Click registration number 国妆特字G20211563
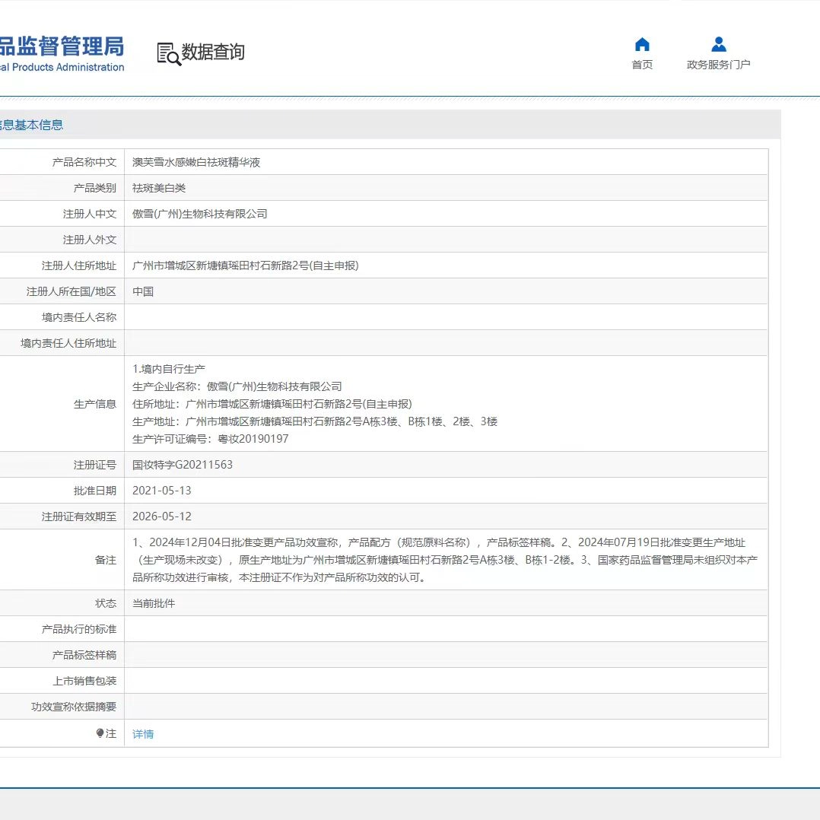Image resolution: width=820 pixels, height=820 pixels. [183, 465]
